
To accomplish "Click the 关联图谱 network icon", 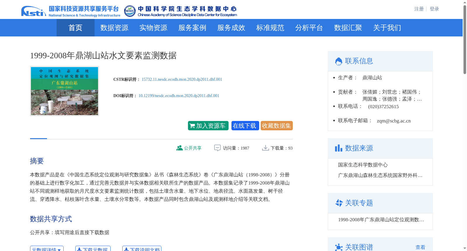I will pos(339,247).
